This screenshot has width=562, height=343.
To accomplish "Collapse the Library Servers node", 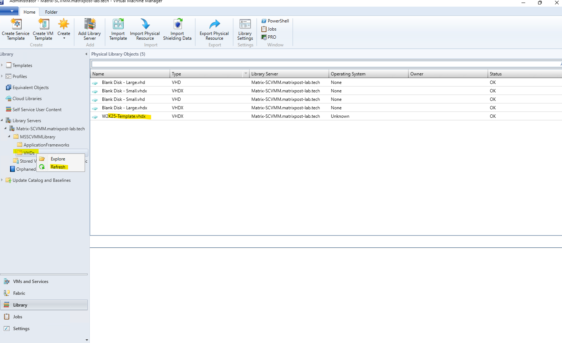I will 2,120.
